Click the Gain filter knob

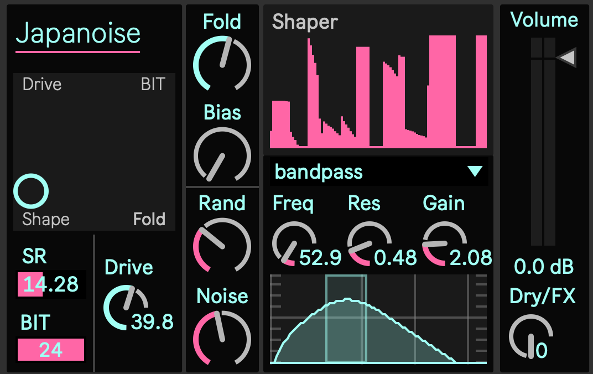[x=443, y=244]
